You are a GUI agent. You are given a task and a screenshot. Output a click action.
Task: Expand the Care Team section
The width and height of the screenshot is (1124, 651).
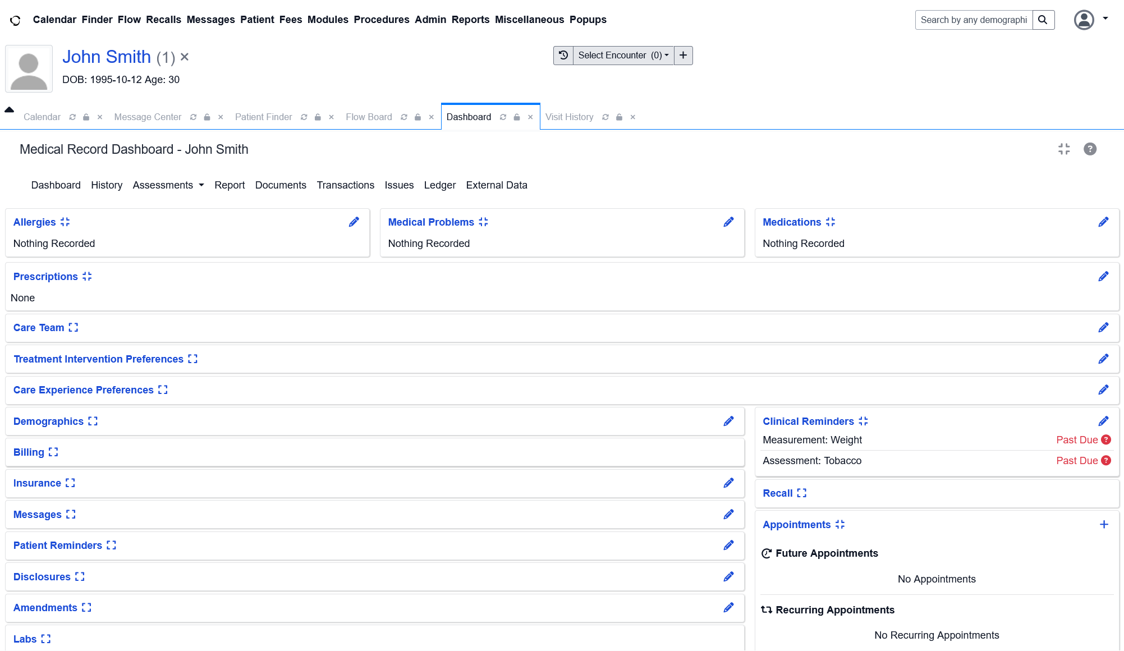[x=74, y=328]
